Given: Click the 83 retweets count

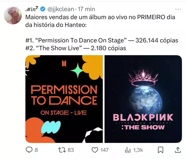Looking at the screenshot, I should [x=71, y=150].
